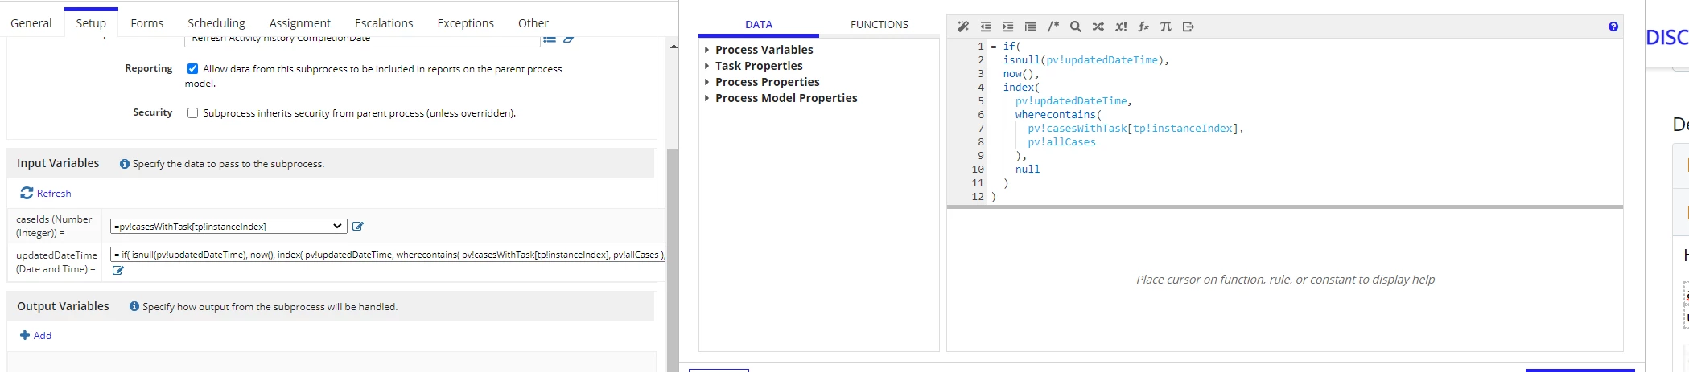Click the eraser icon beside the subprocess name field
Screen dimensions: 1689x372
click(x=568, y=39)
